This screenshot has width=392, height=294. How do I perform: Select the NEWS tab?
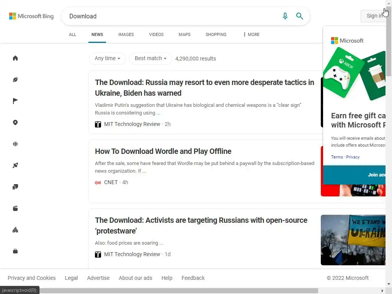click(97, 34)
